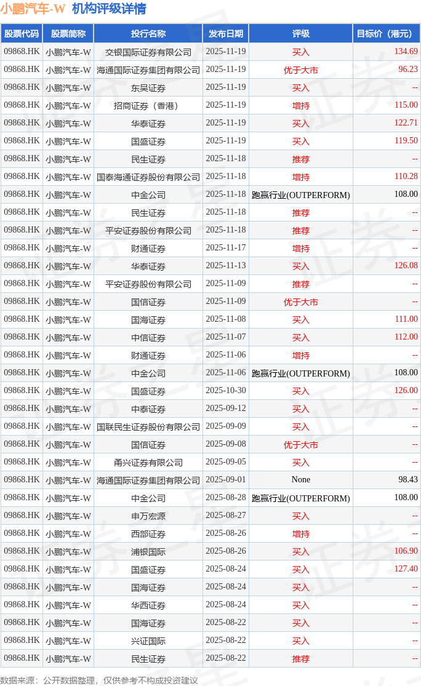The height and width of the screenshot is (686, 421).
Task: Select the 申万宏源 cell
Action: click(x=148, y=516)
